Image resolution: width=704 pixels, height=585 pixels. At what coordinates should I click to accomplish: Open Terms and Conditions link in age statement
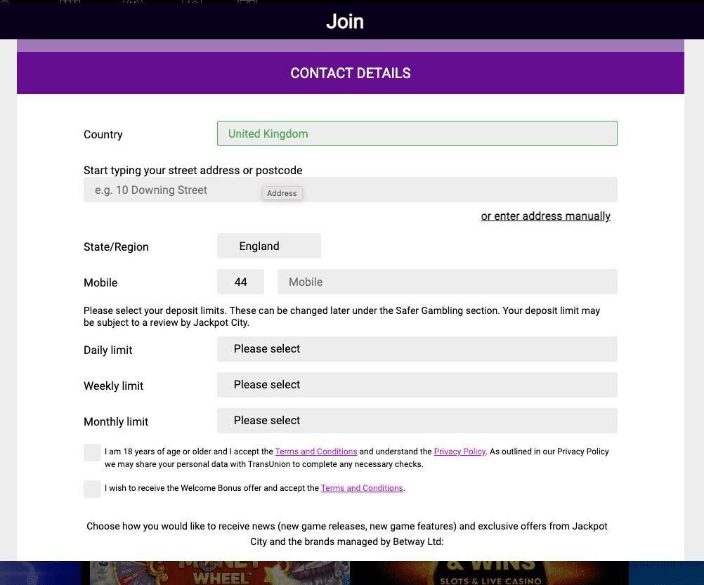(x=315, y=452)
